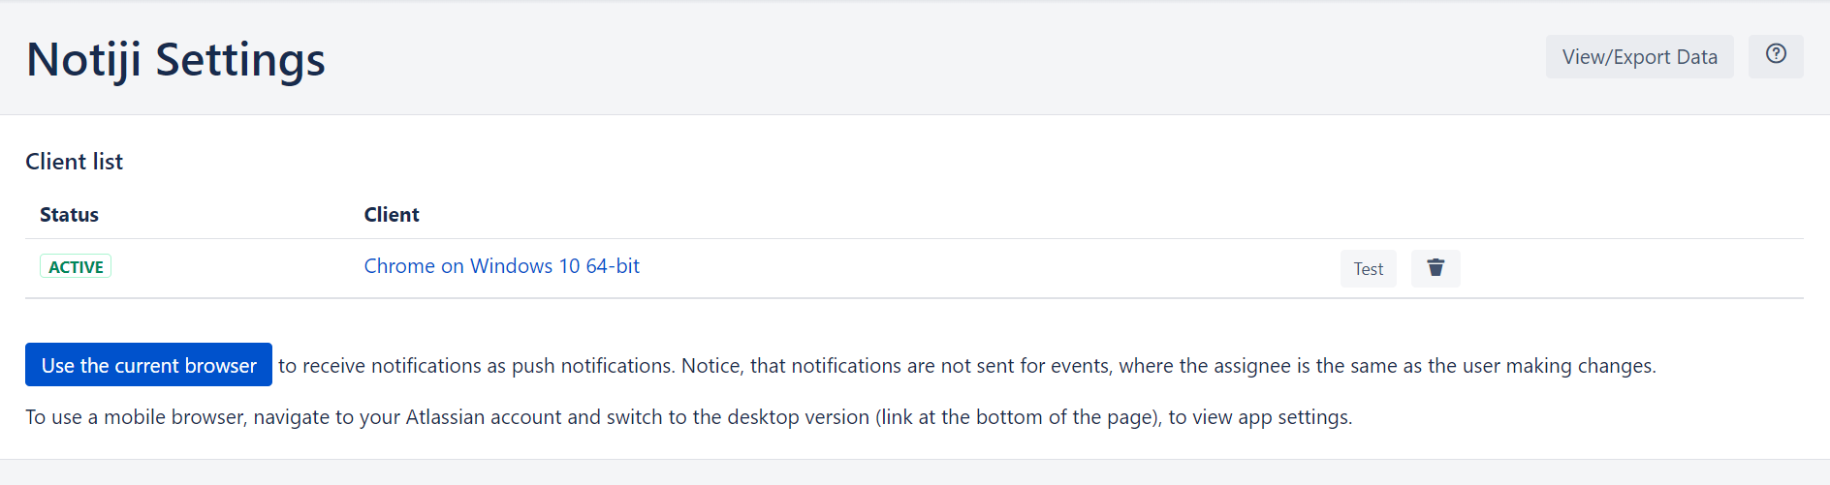Click the View/Export Data button
The image size is (1830, 485).
pos(1639,57)
